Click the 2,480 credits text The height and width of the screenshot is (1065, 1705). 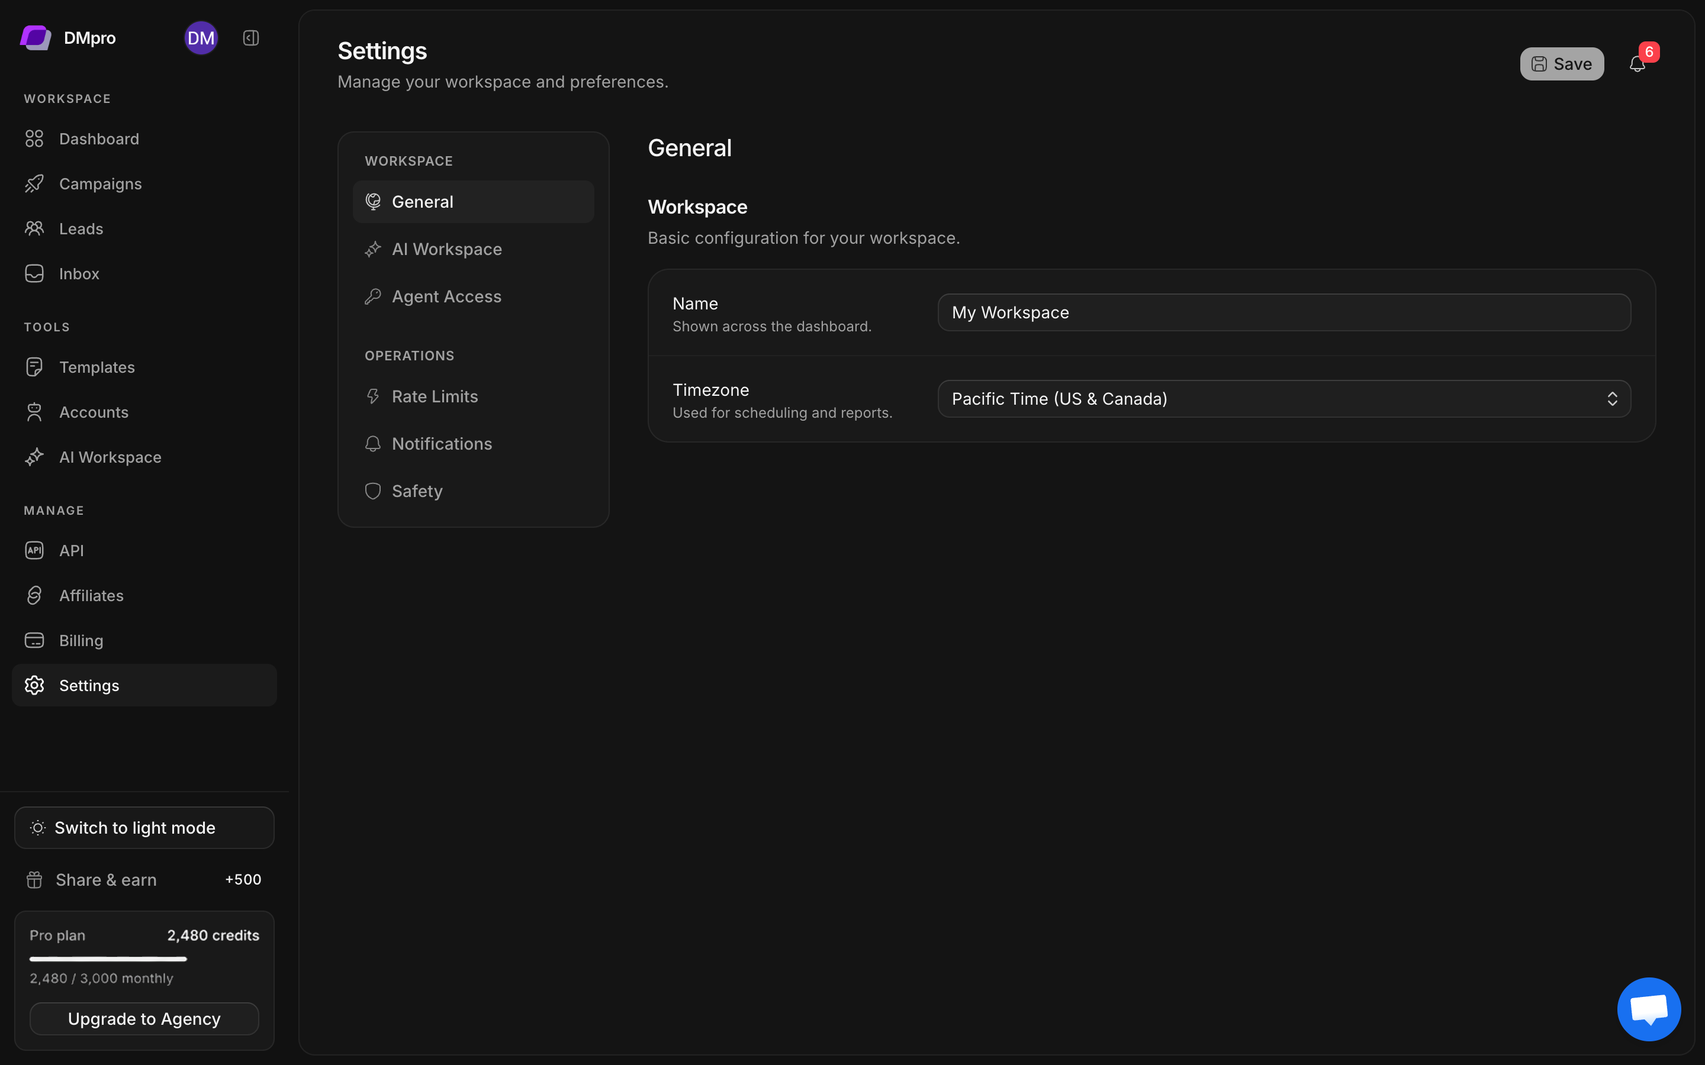coord(214,935)
